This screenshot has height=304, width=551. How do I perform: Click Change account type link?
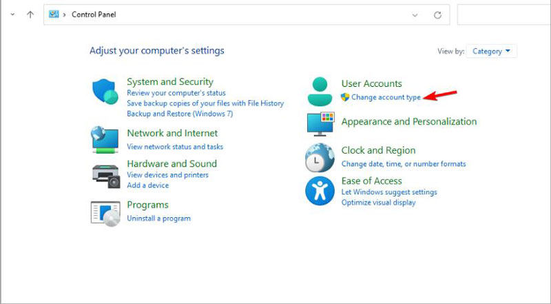386,97
